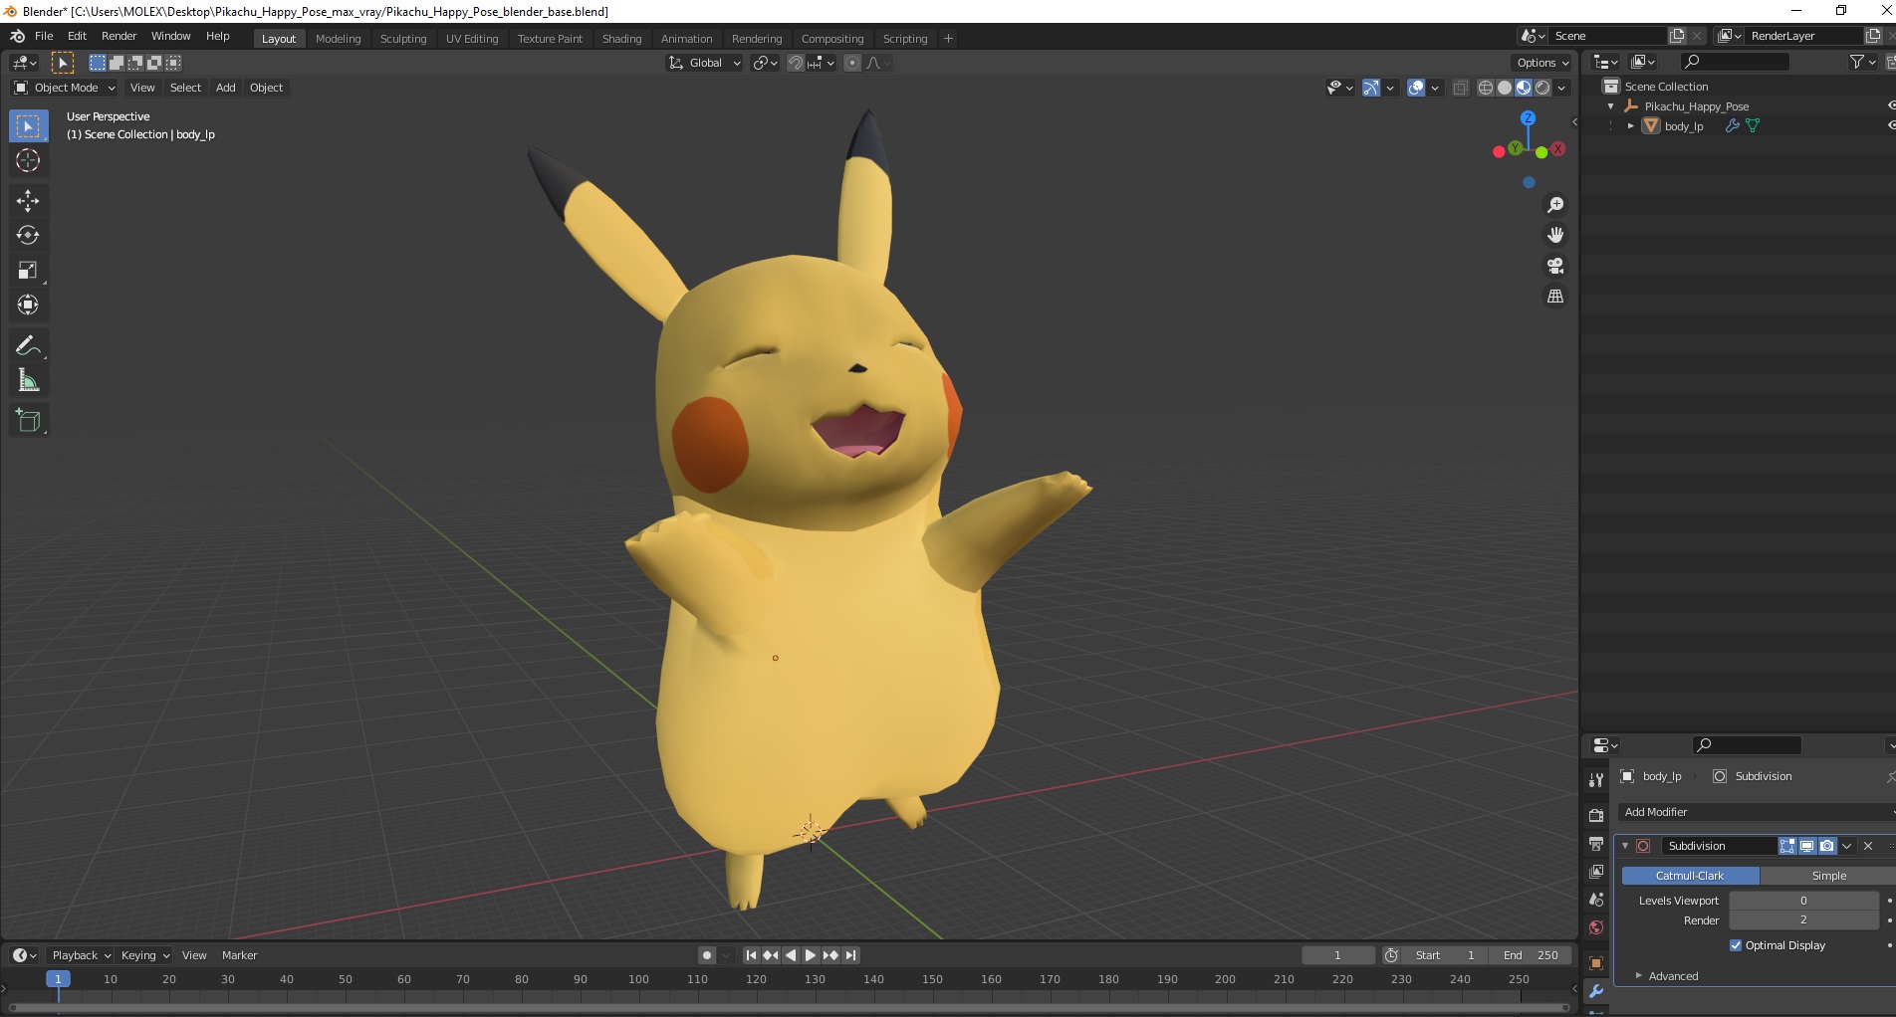Open Render properties tab icon

(1596, 815)
